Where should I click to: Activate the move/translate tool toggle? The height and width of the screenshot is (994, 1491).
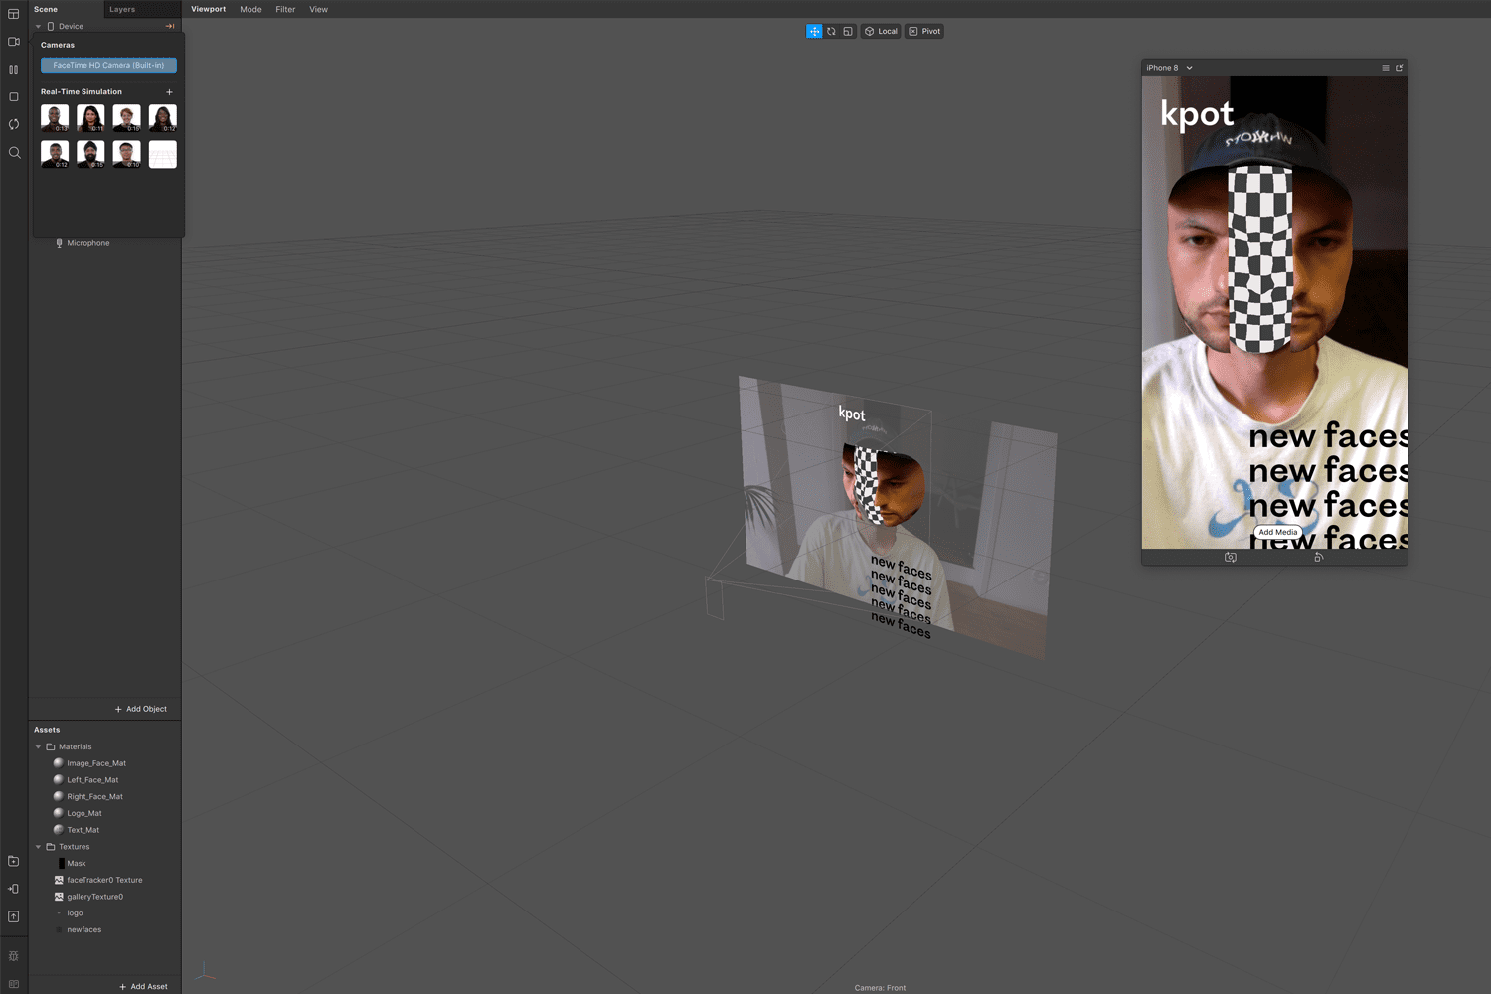814,32
